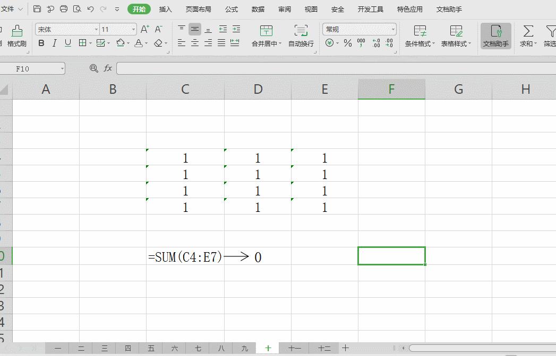
Task: Toggle center horizontal alignment
Action: pyautogui.click(x=195, y=43)
